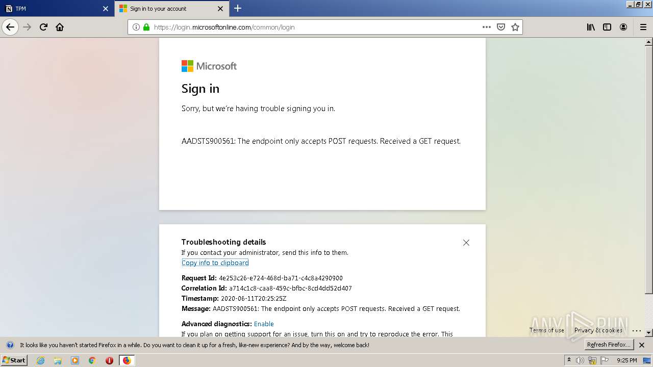Launch Internet Explorer from taskbar
This screenshot has height=367, width=653.
41,360
